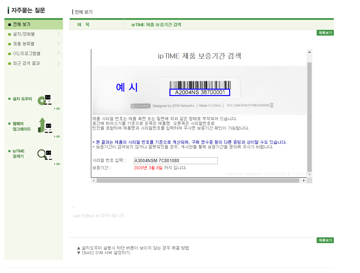Click go link under 설치 도우미

pos(57,108)
